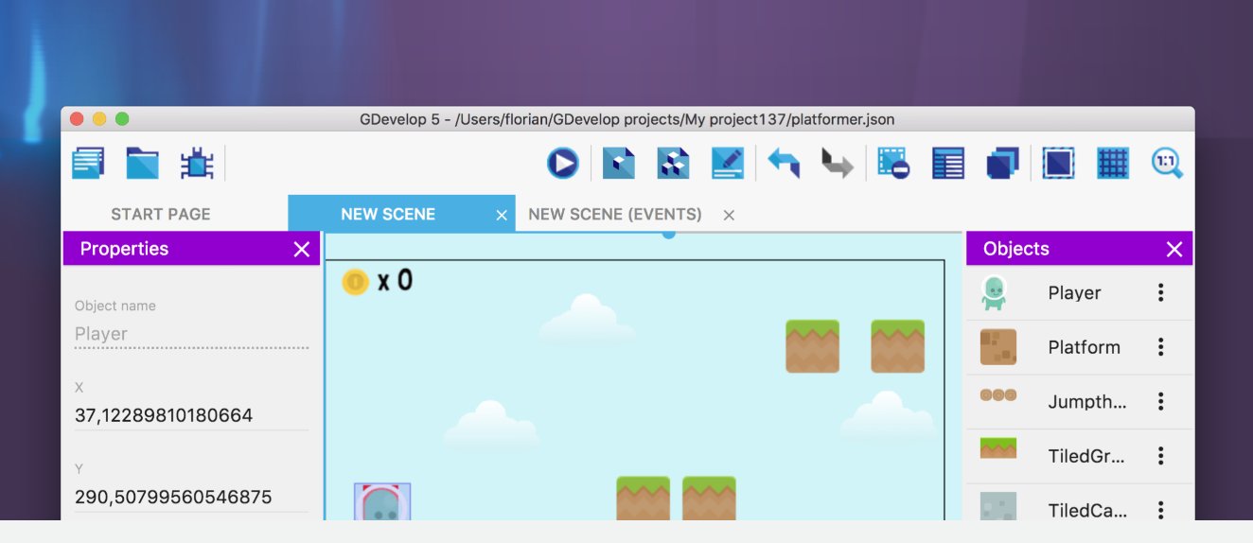Click the undo arrow in toolbar
This screenshot has width=1253, height=543.
click(x=784, y=163)
